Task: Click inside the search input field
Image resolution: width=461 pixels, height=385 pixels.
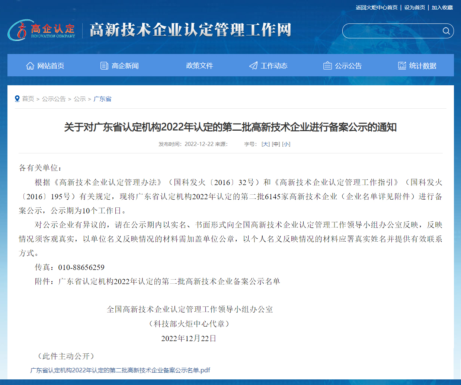Action: [391, 31]
